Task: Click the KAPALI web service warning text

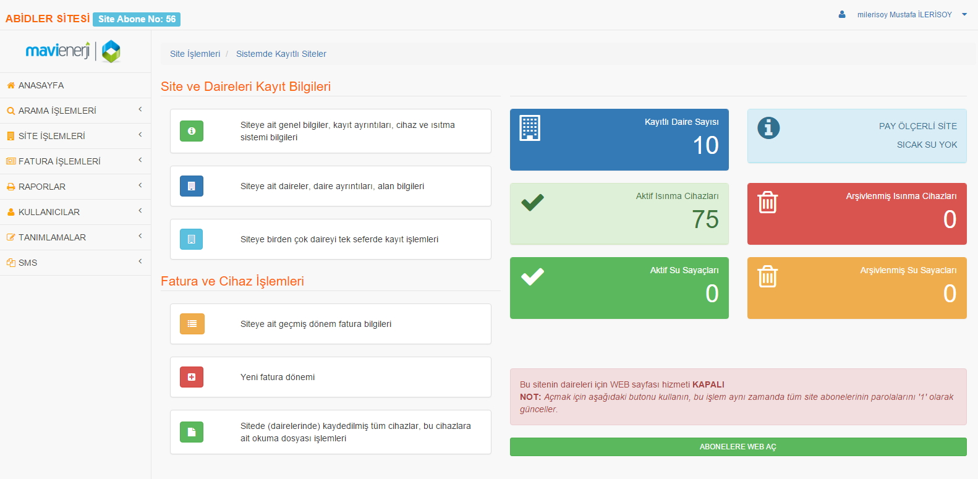Action: (x=708, y=384)
